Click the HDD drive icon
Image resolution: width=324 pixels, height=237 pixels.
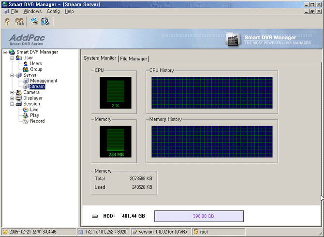[95, 216]
